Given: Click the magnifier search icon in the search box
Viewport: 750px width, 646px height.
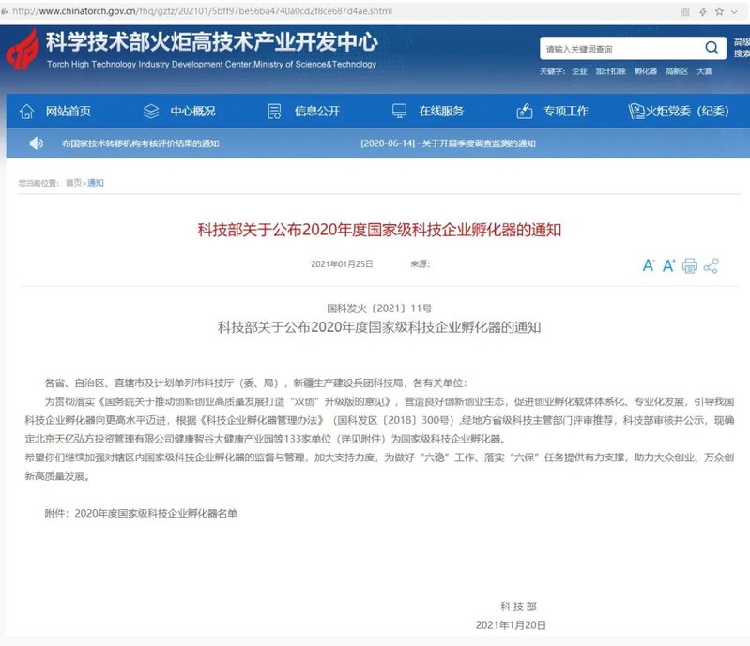Looking at the screenshot, I should point(712,48).
